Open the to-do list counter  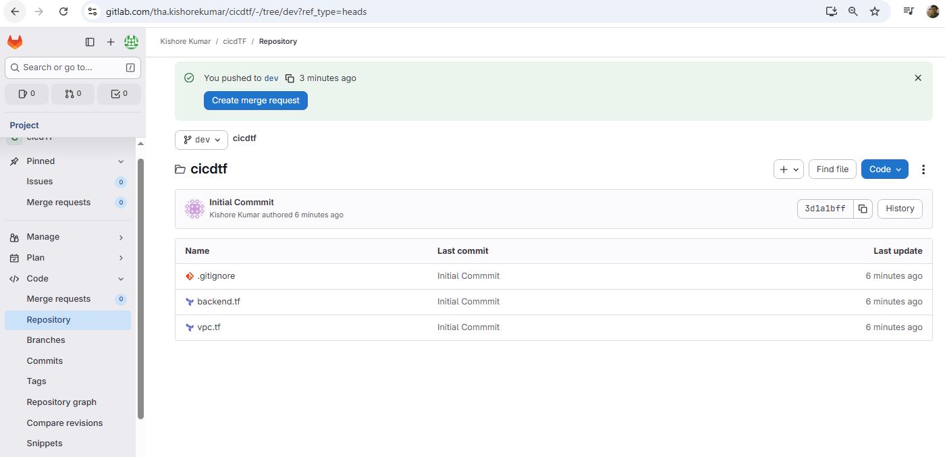[119, 94]
